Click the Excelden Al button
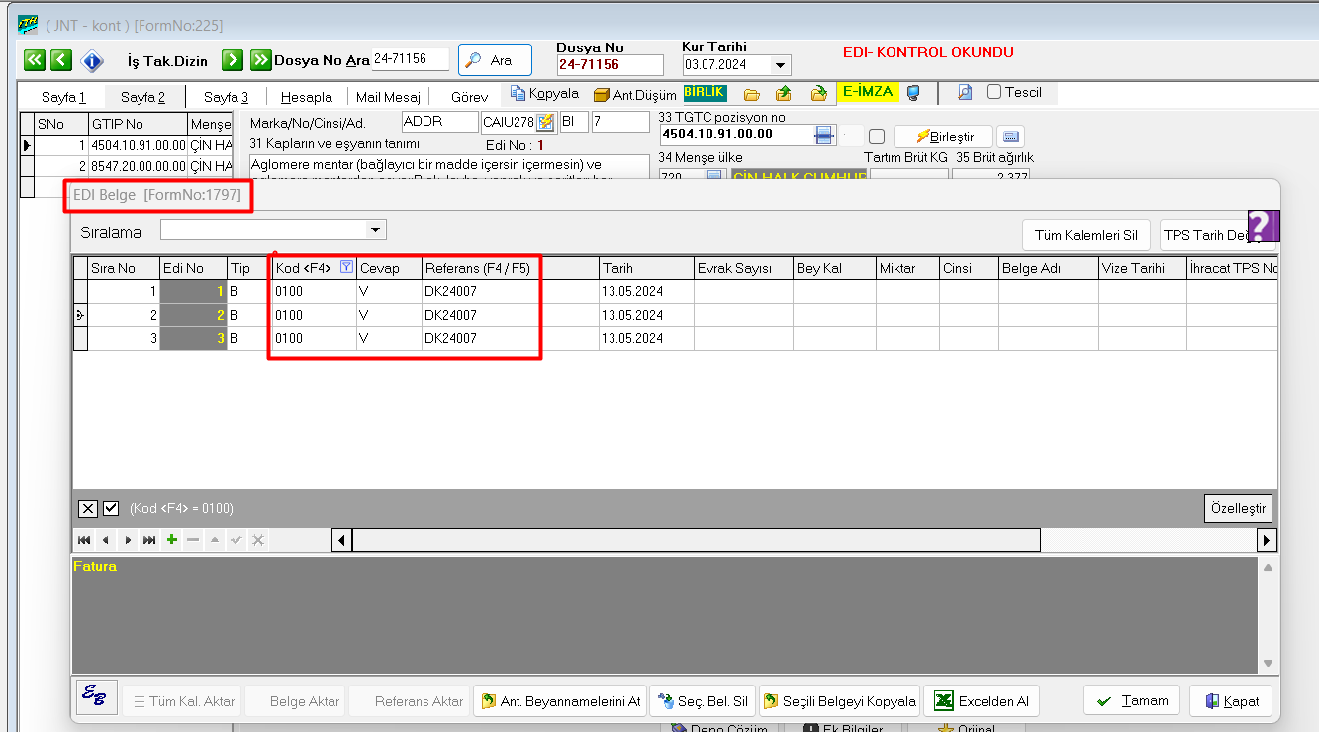 [982, 701]
